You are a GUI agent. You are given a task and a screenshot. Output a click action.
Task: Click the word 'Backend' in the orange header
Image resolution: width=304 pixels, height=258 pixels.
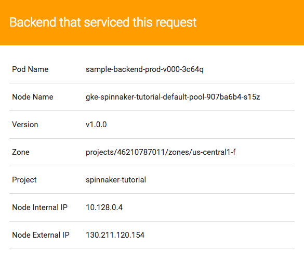coord(33,22)
